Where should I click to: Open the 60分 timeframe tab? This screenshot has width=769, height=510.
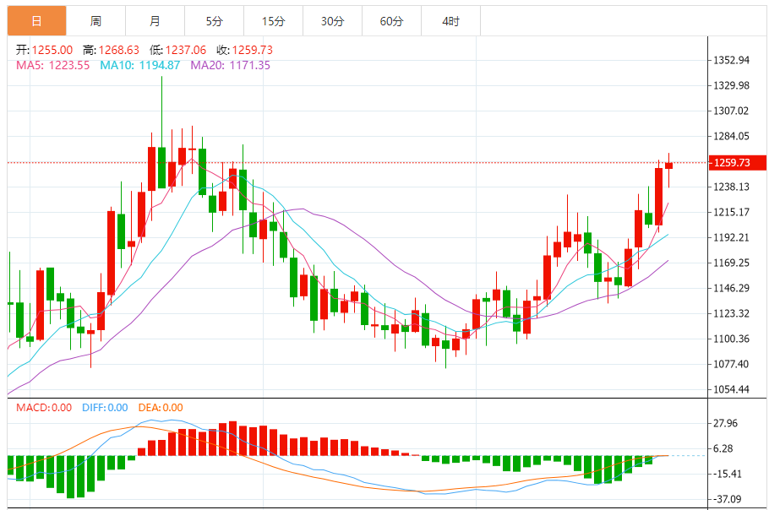coord(391,21)
